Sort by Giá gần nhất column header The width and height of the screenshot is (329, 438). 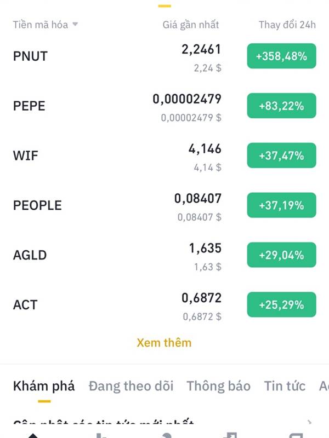click(190, 25)
